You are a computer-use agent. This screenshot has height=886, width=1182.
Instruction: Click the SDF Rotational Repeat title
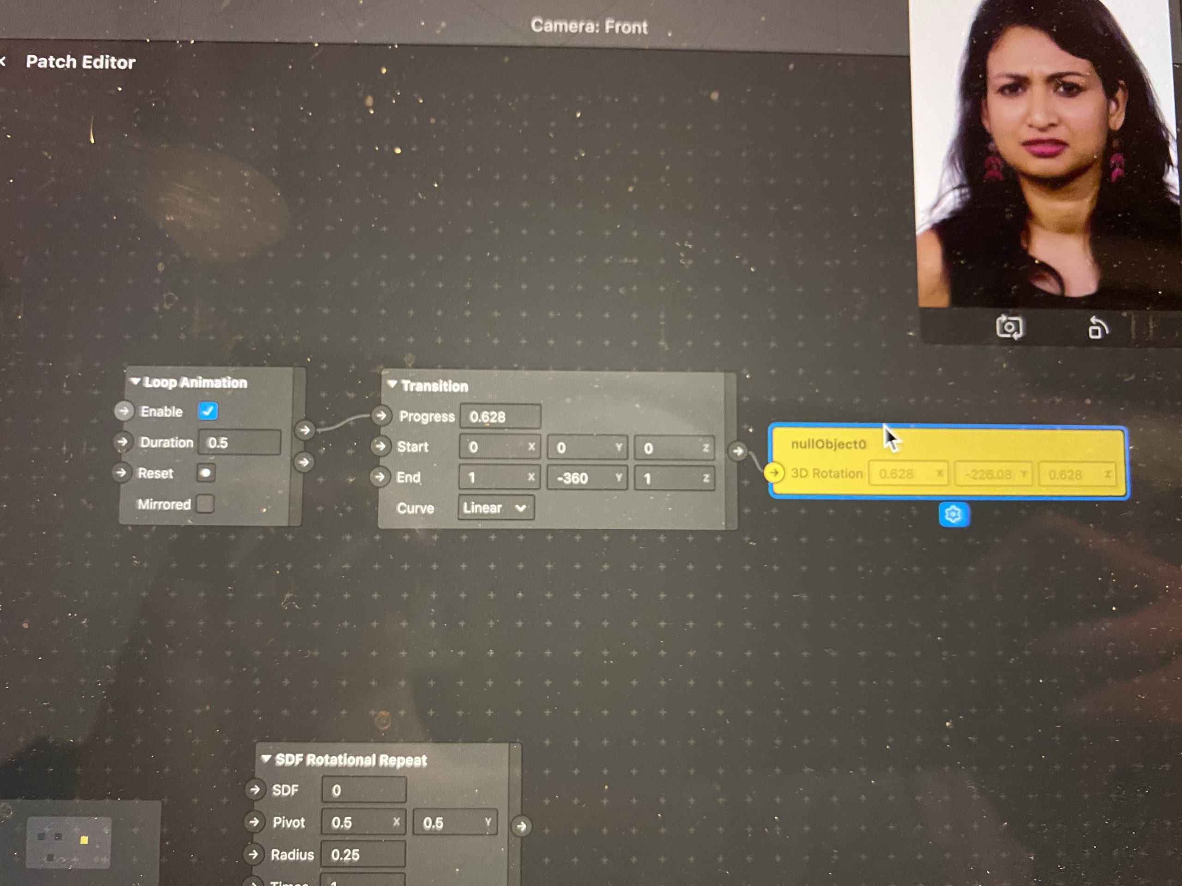pos(351,760)
